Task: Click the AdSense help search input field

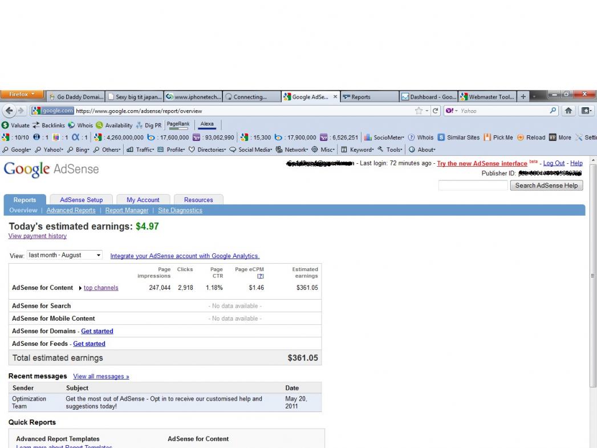Action: click(472, 185)
